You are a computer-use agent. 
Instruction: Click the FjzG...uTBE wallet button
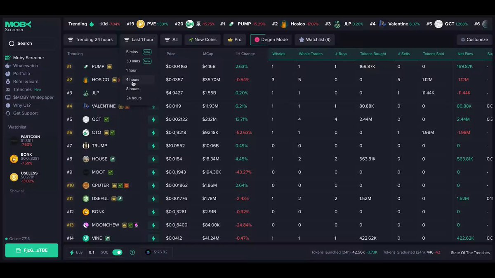click(x=32, y=250)
